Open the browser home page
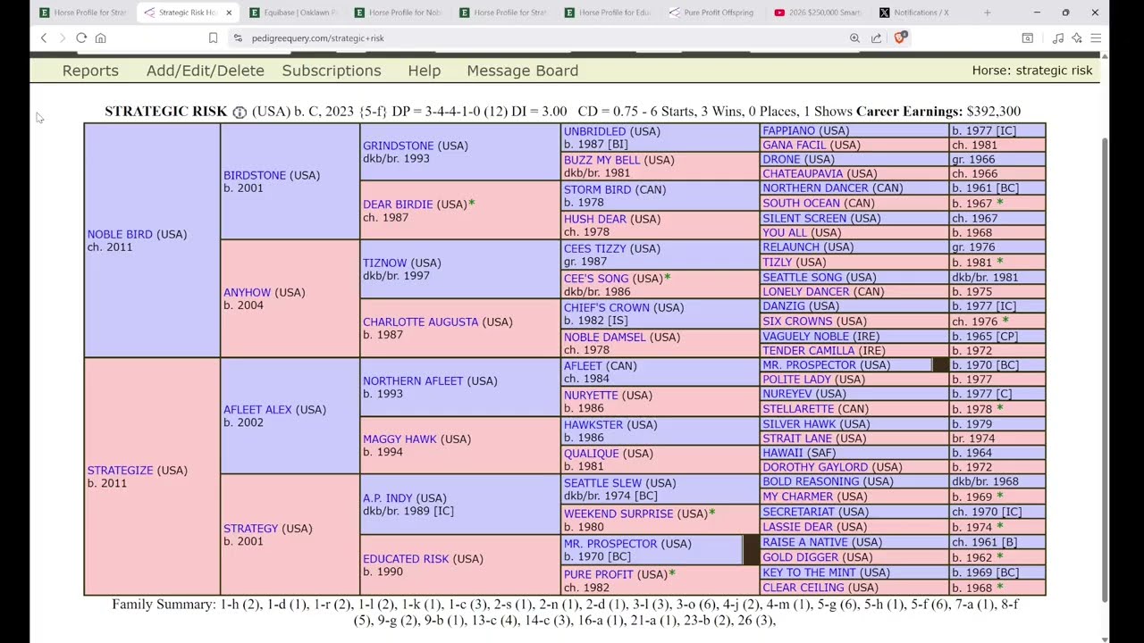Viewport: 1144px width, 643px height. pyautogui.click(x=100, y=38)
